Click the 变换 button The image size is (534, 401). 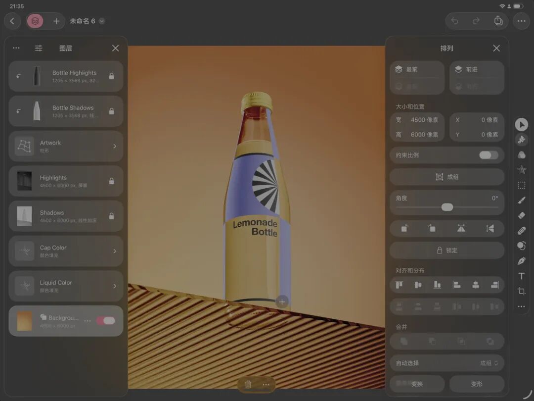(417, 384)
